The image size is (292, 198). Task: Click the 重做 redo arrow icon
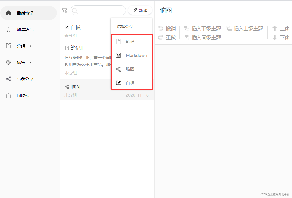click(161, 37)
